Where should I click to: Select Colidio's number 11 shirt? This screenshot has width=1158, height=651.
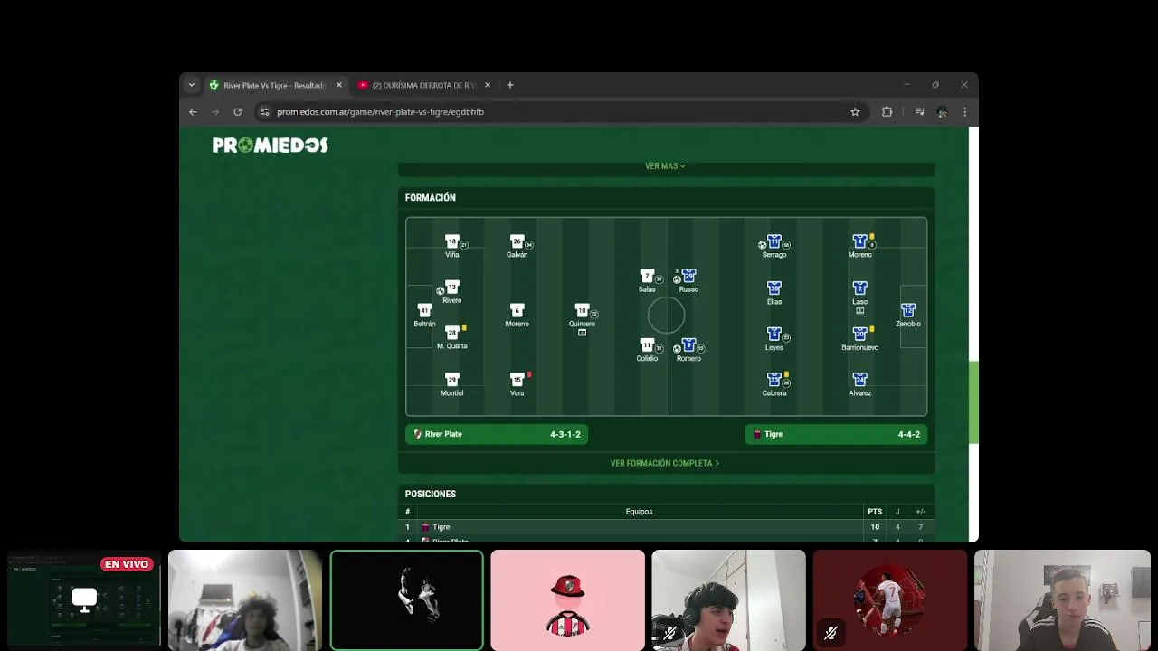(647, 345)
